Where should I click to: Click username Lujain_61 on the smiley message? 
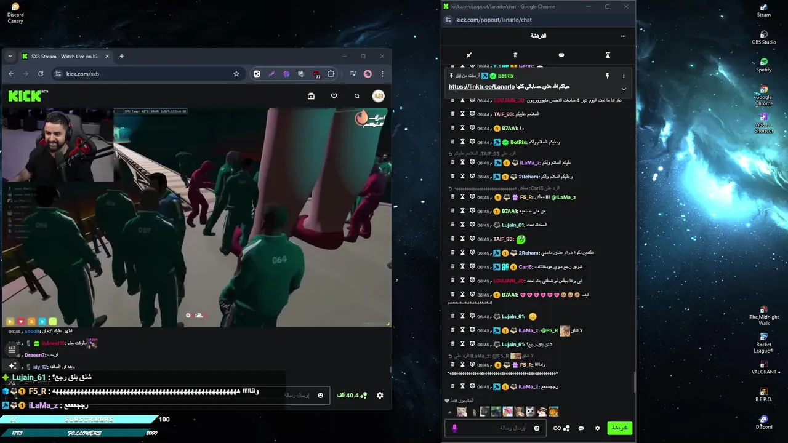(513, 316)
